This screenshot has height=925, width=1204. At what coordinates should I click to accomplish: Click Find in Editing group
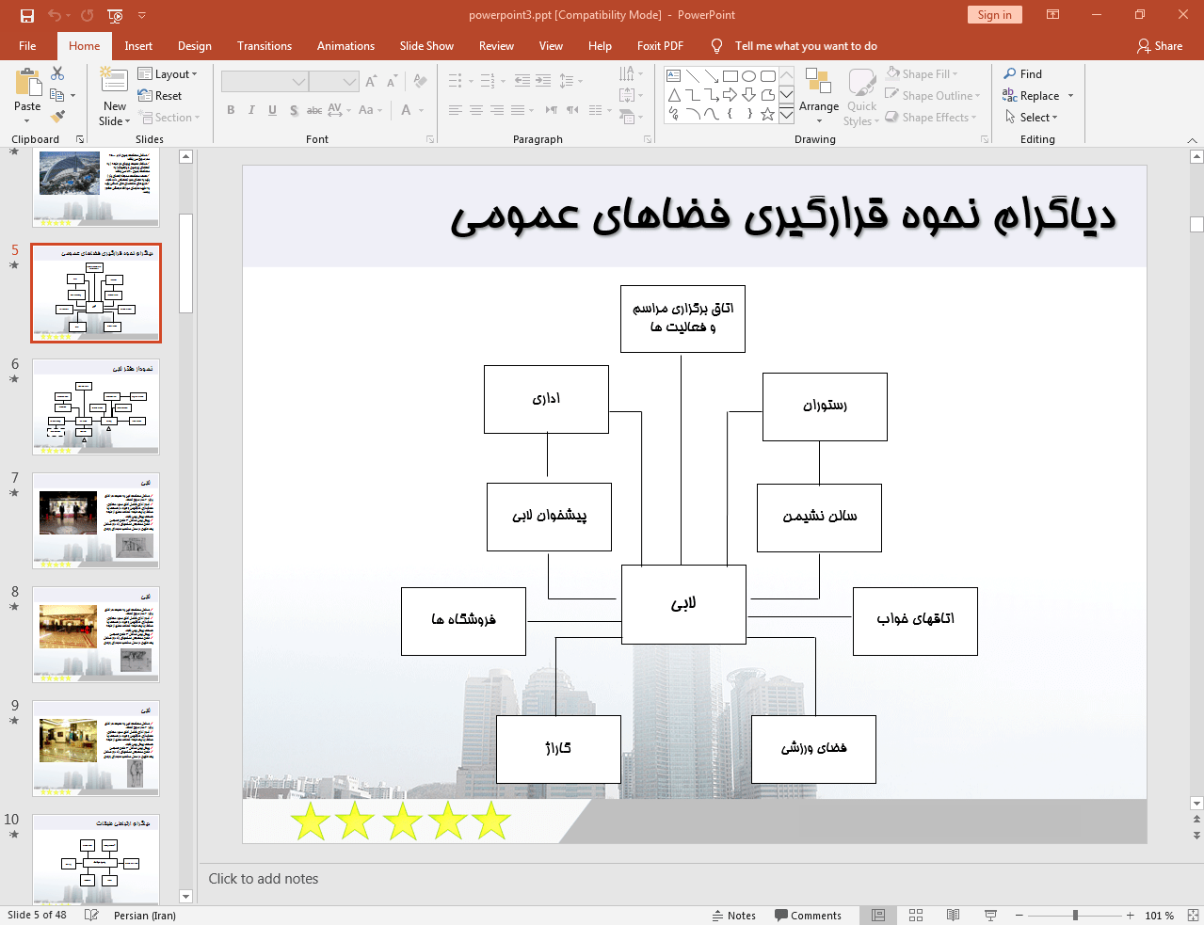[1023, 74]
